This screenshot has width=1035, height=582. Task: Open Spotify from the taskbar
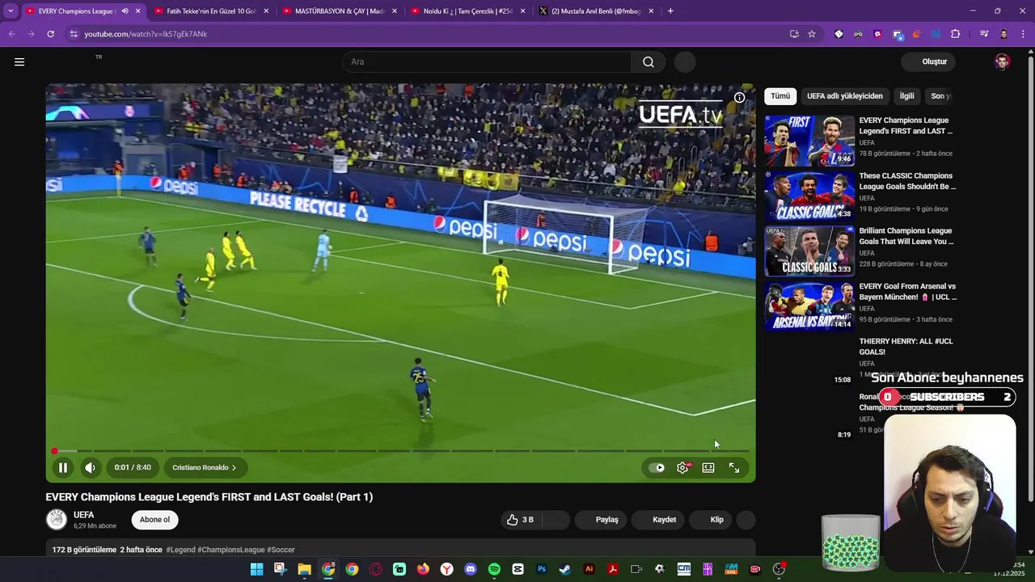494,569
